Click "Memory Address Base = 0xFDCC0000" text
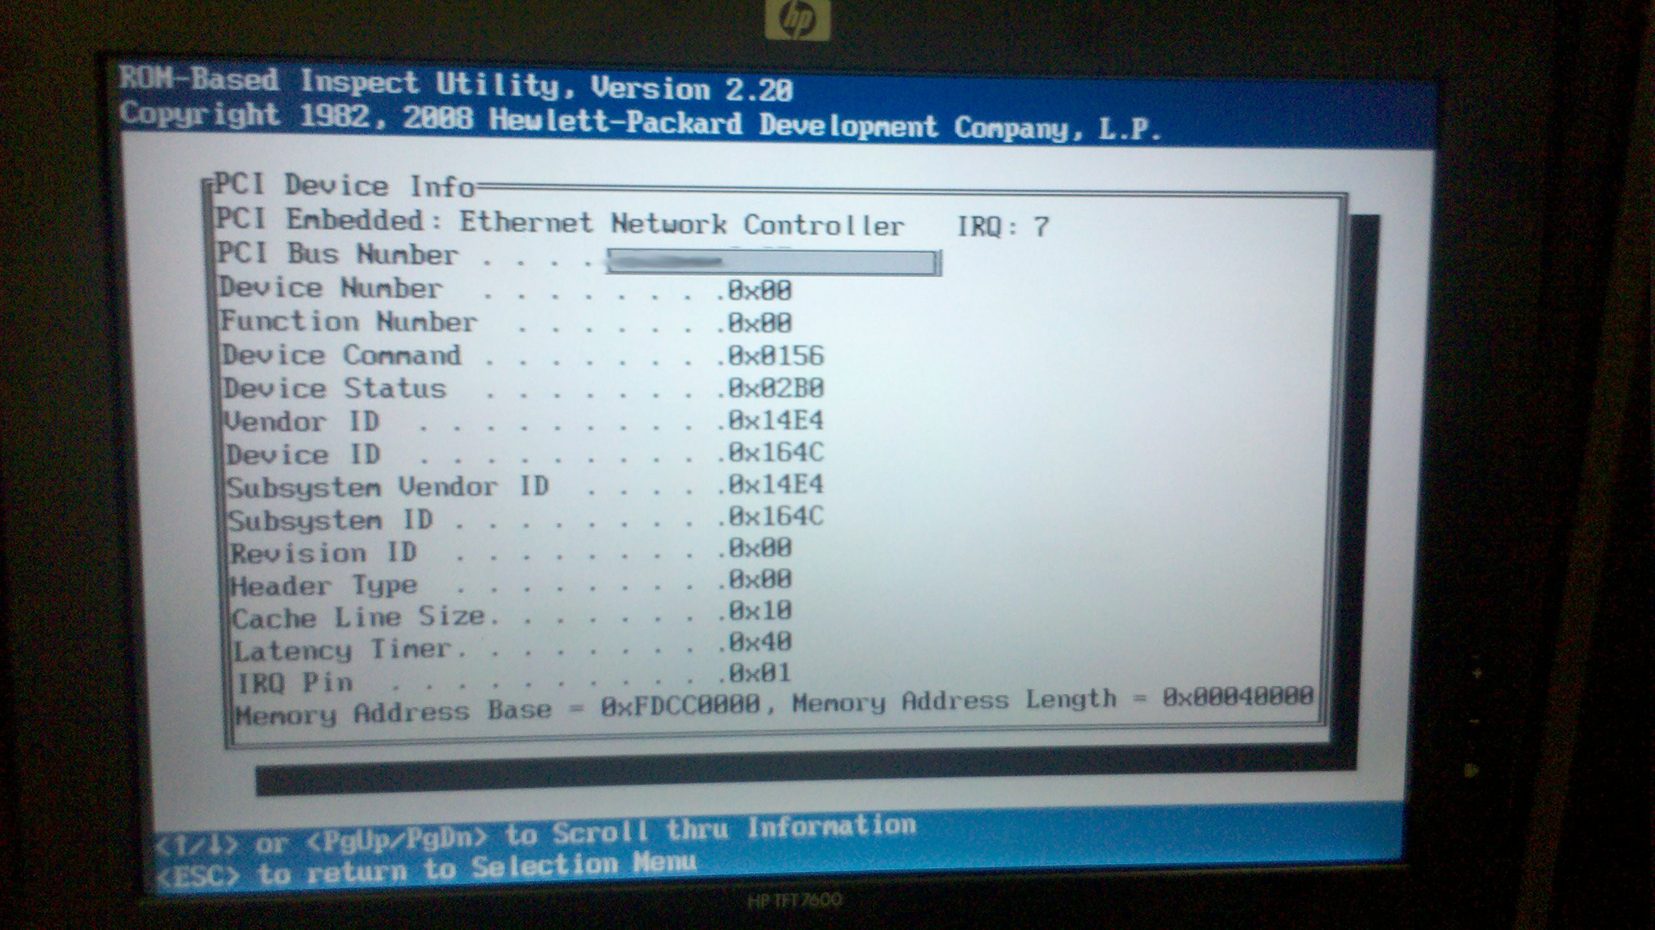This screenshot has width=1655, height=930. 498,710
